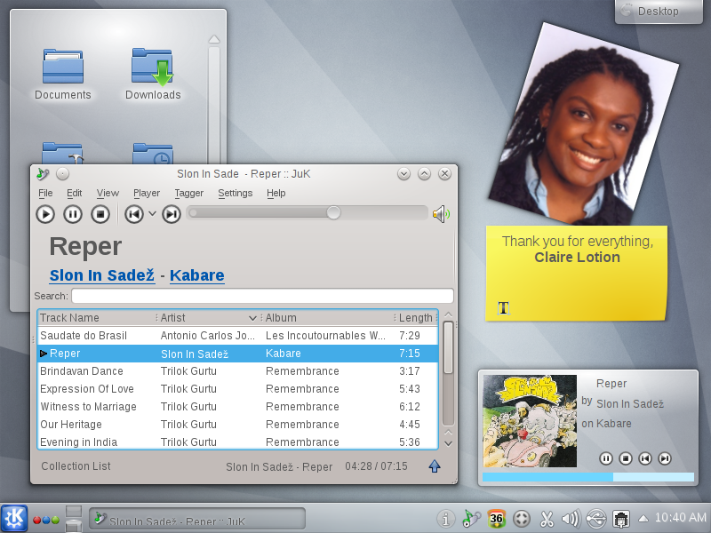Click the Desktop toolbox button
The image size is (711, 533).
[659, 11]
